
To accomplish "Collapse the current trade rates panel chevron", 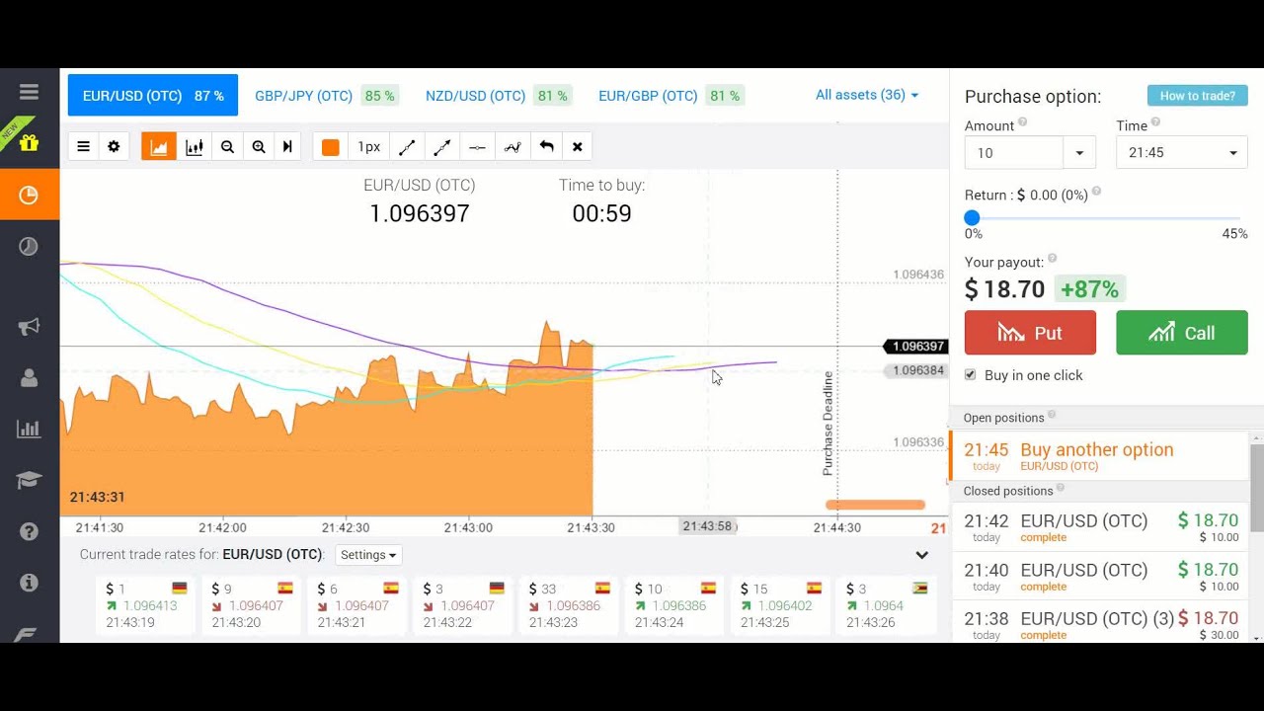I will [921, 555].
